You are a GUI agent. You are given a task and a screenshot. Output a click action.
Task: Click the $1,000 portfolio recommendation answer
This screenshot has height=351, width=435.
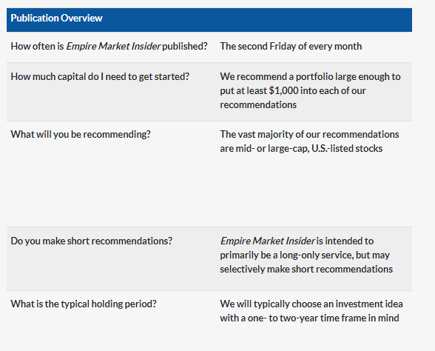click(x=310, y=90)
